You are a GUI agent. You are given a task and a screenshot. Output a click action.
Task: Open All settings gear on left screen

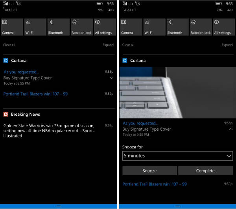click(x=104, y=27)
